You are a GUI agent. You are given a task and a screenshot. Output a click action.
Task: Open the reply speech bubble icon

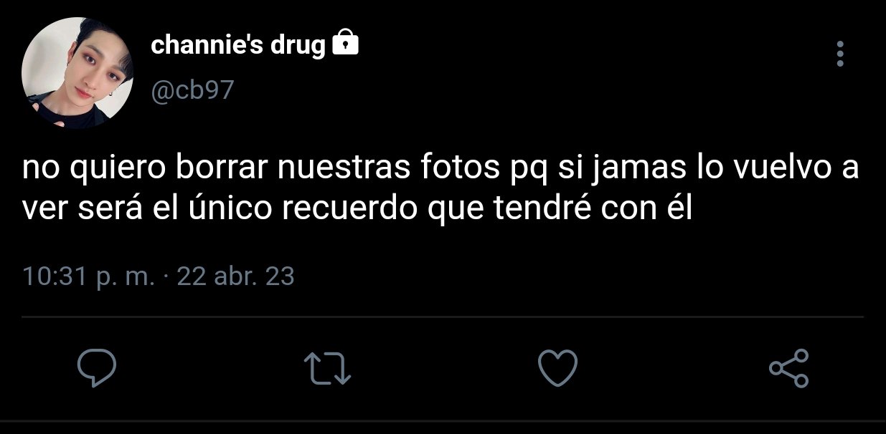(x=97, y=369)
